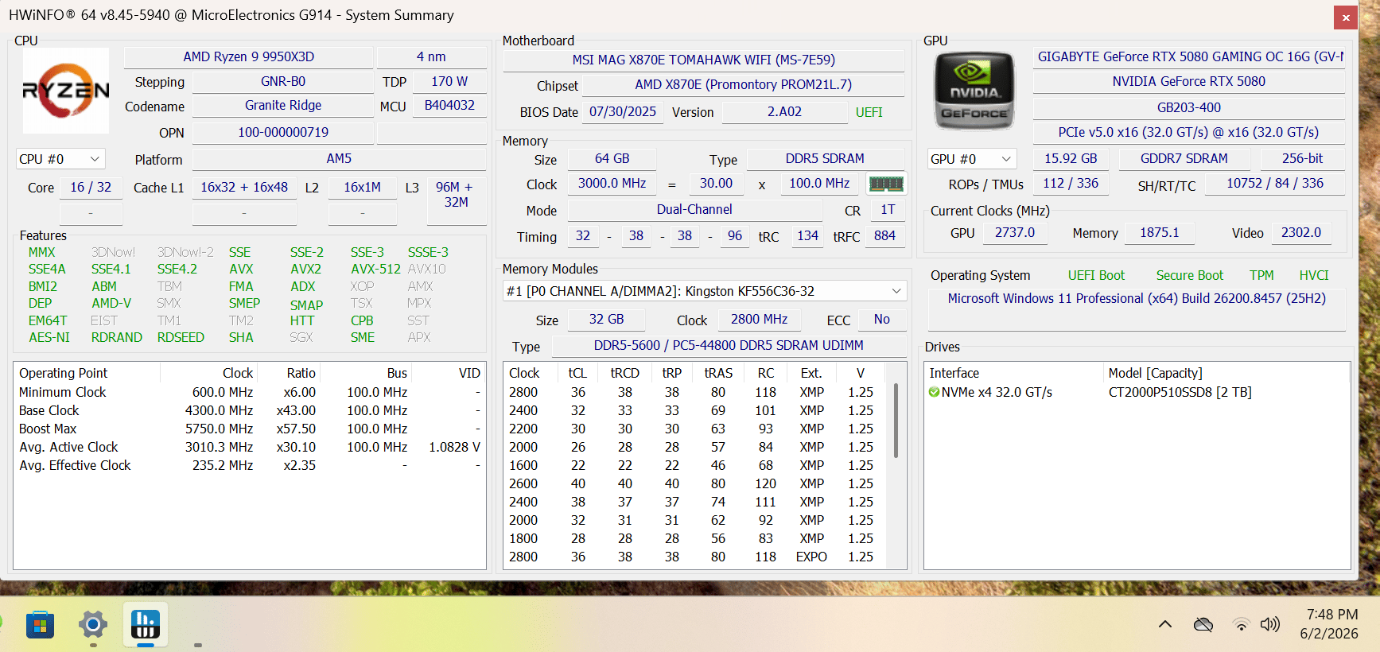The image size is (1380, 652).
Task: Click the GB203-400 GPU chip value
Action: pos(1189,108)
